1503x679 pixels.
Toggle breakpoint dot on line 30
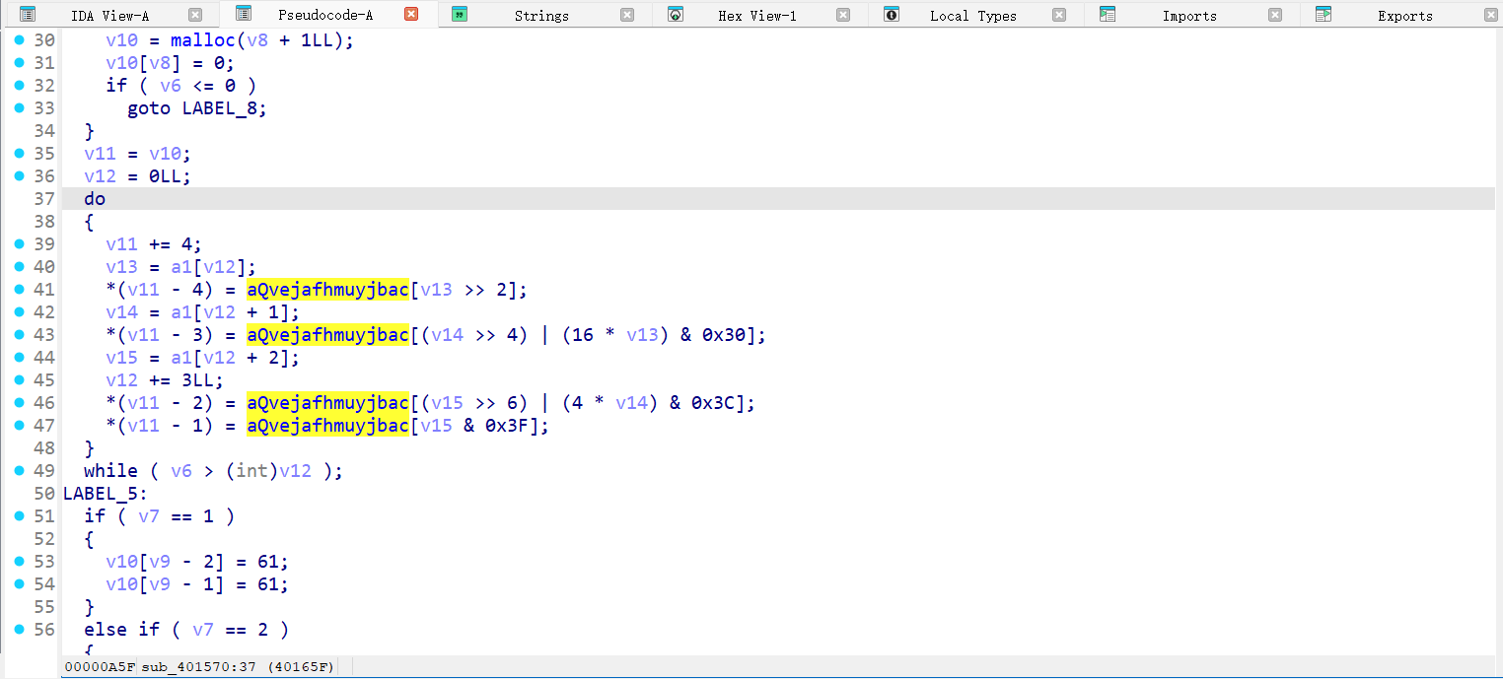coord(19,39)
